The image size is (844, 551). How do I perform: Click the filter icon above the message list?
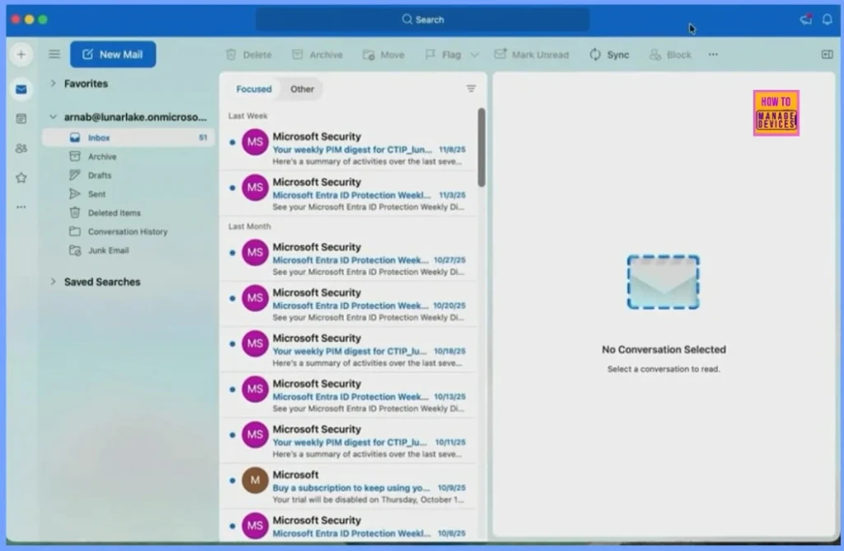pos(471,88)
